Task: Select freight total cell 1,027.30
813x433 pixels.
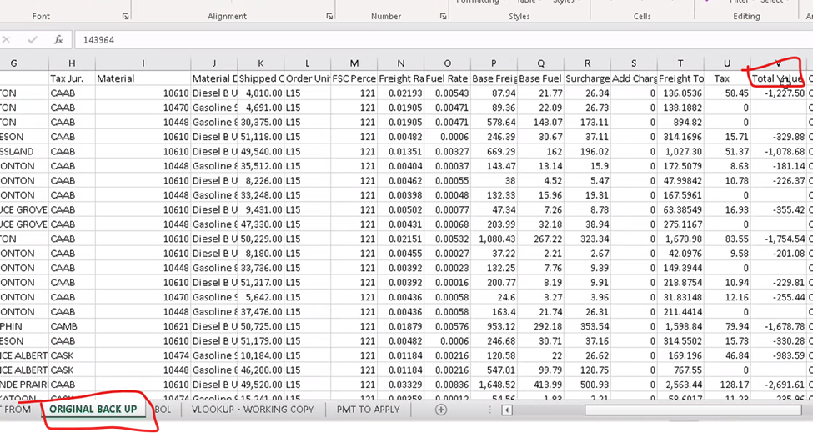Action: pyautogui.click(x=680, y=151)
